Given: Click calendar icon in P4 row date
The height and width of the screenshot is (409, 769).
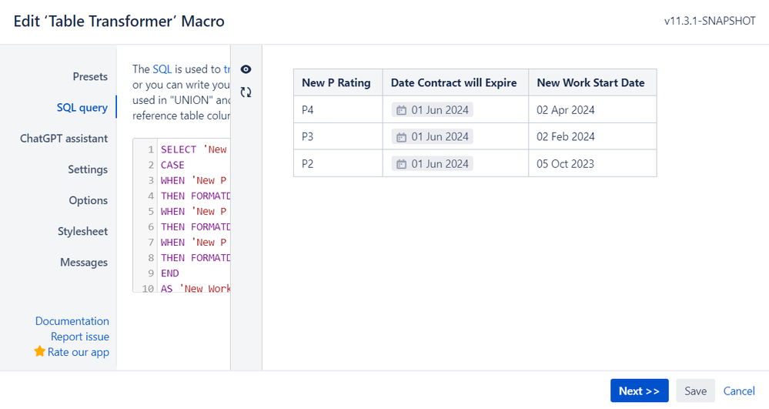Looking at the screenshot, I should (x=401, y=110).
